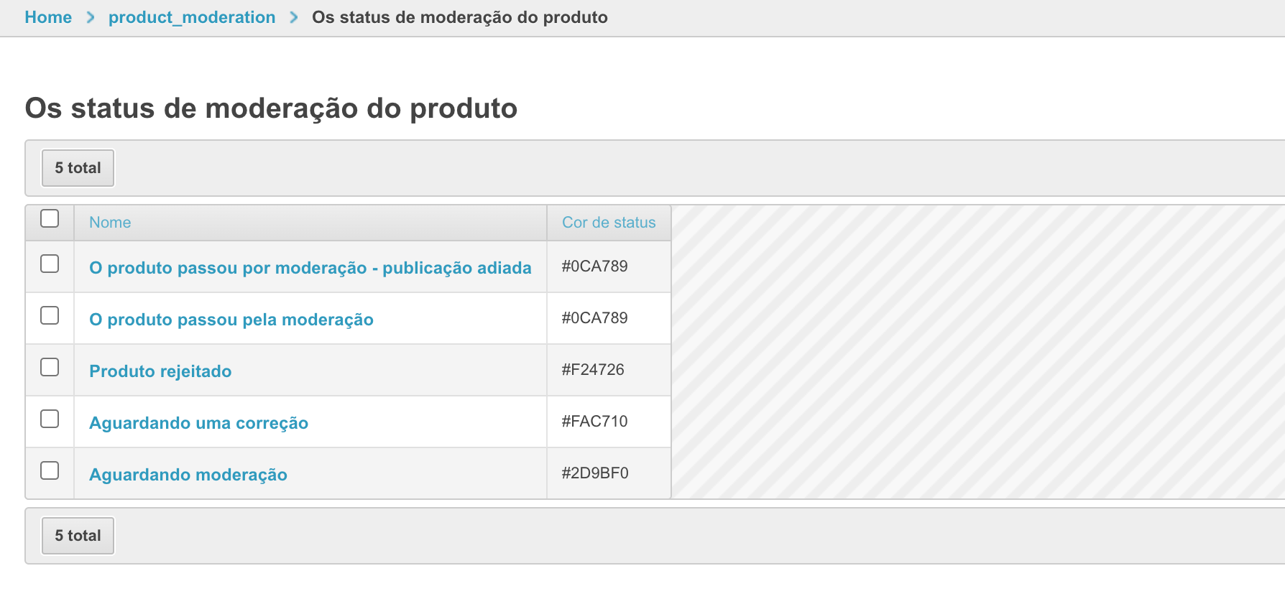
Task: Tick the 'Produto rejeitado' row checkbox
Action: coord(50,368)
